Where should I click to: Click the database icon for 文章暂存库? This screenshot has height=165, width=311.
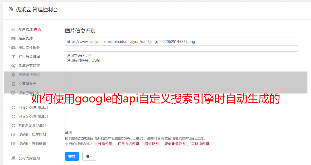coord(13,84)
